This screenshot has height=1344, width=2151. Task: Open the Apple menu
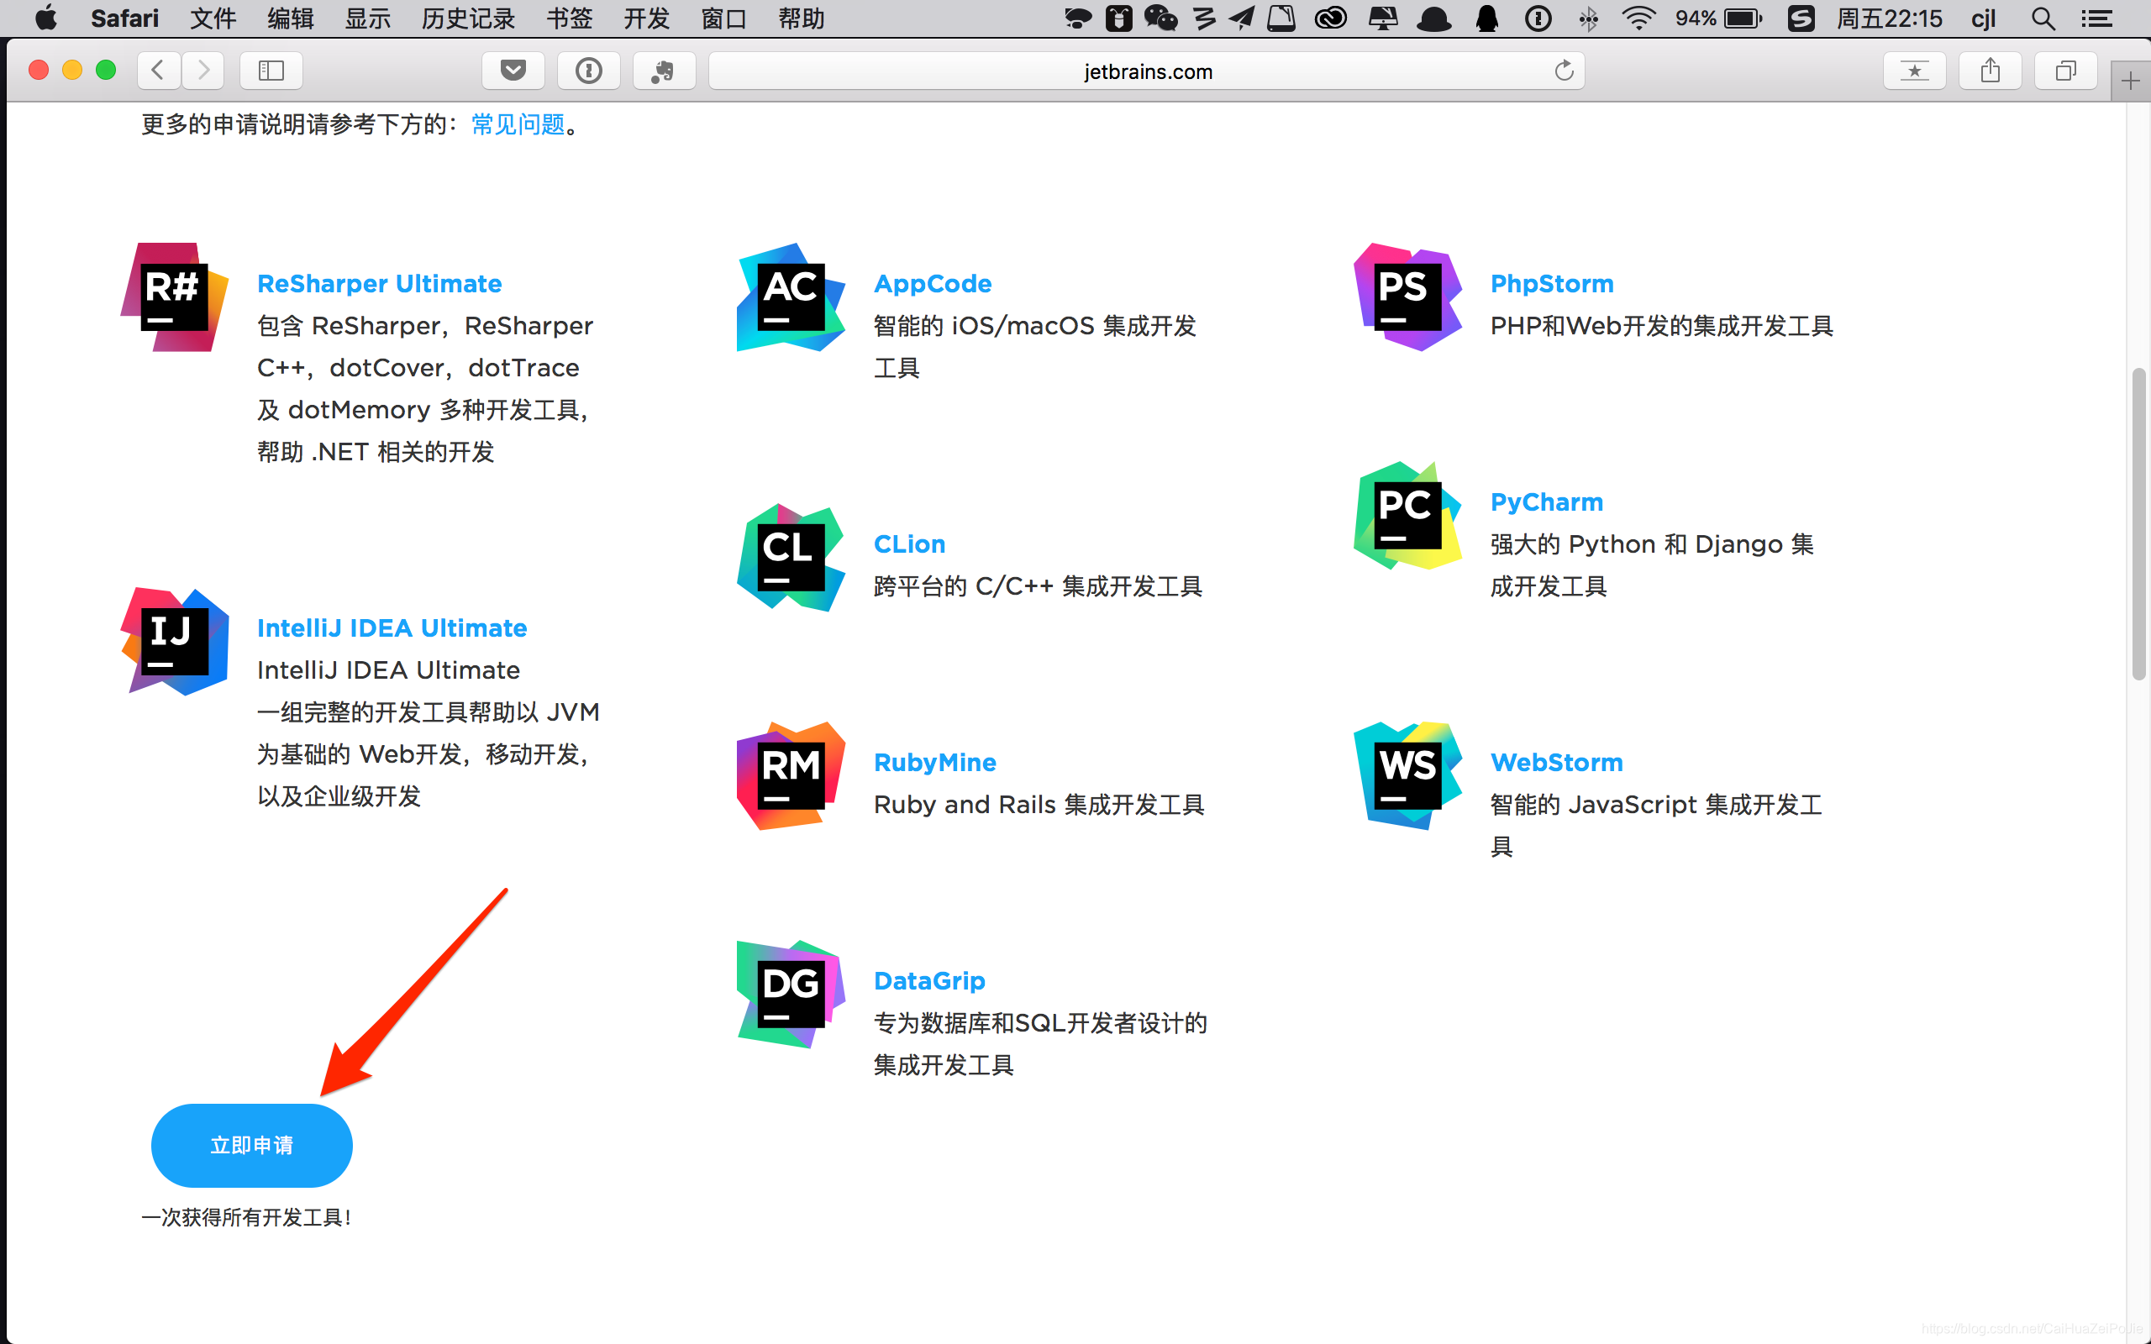45,18
